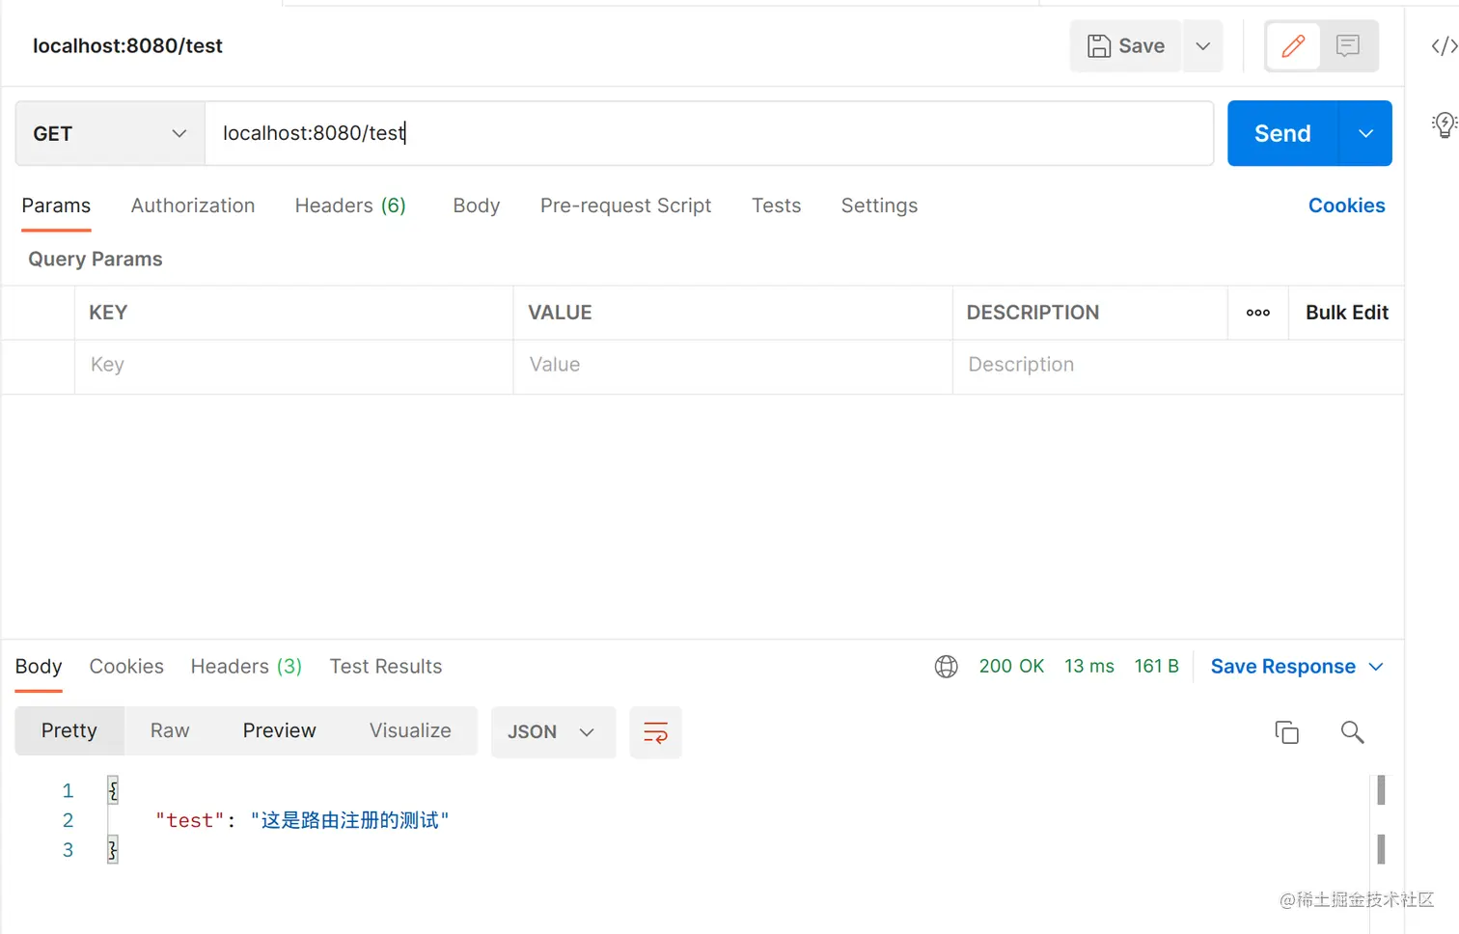The height and width of the screenshot is (934, 1459).
Task: Switch to the Params tab
Action: (56, 206)
